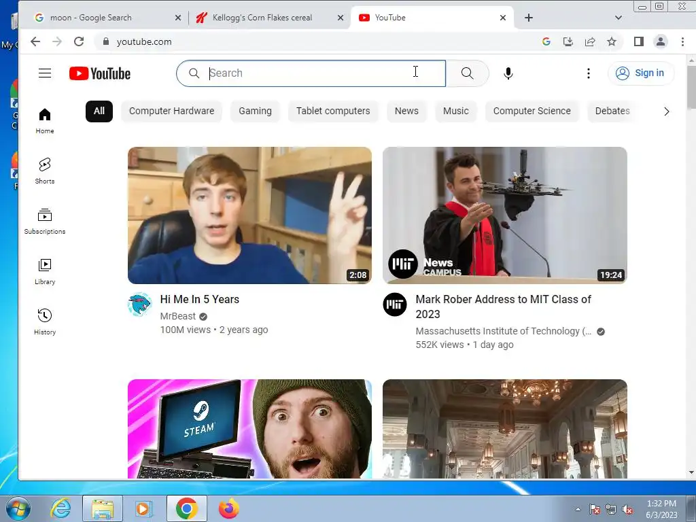This screenshot has height=522, width=696.
Task: Play the Mark Rober MIT thumbnail
Action: click(505, 215)
